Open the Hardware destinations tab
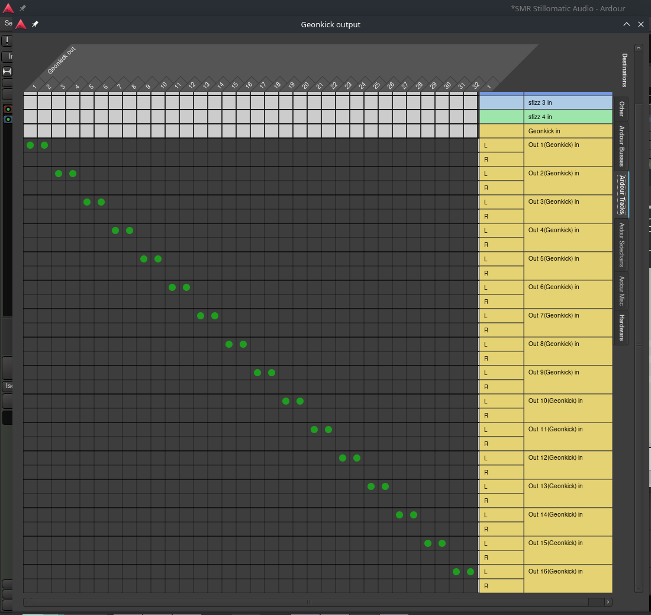This screenshot has width=651, height=615. [x=621, y=327]
